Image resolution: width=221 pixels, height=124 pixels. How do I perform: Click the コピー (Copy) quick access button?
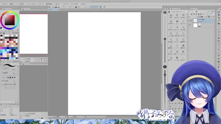[177, 22]
